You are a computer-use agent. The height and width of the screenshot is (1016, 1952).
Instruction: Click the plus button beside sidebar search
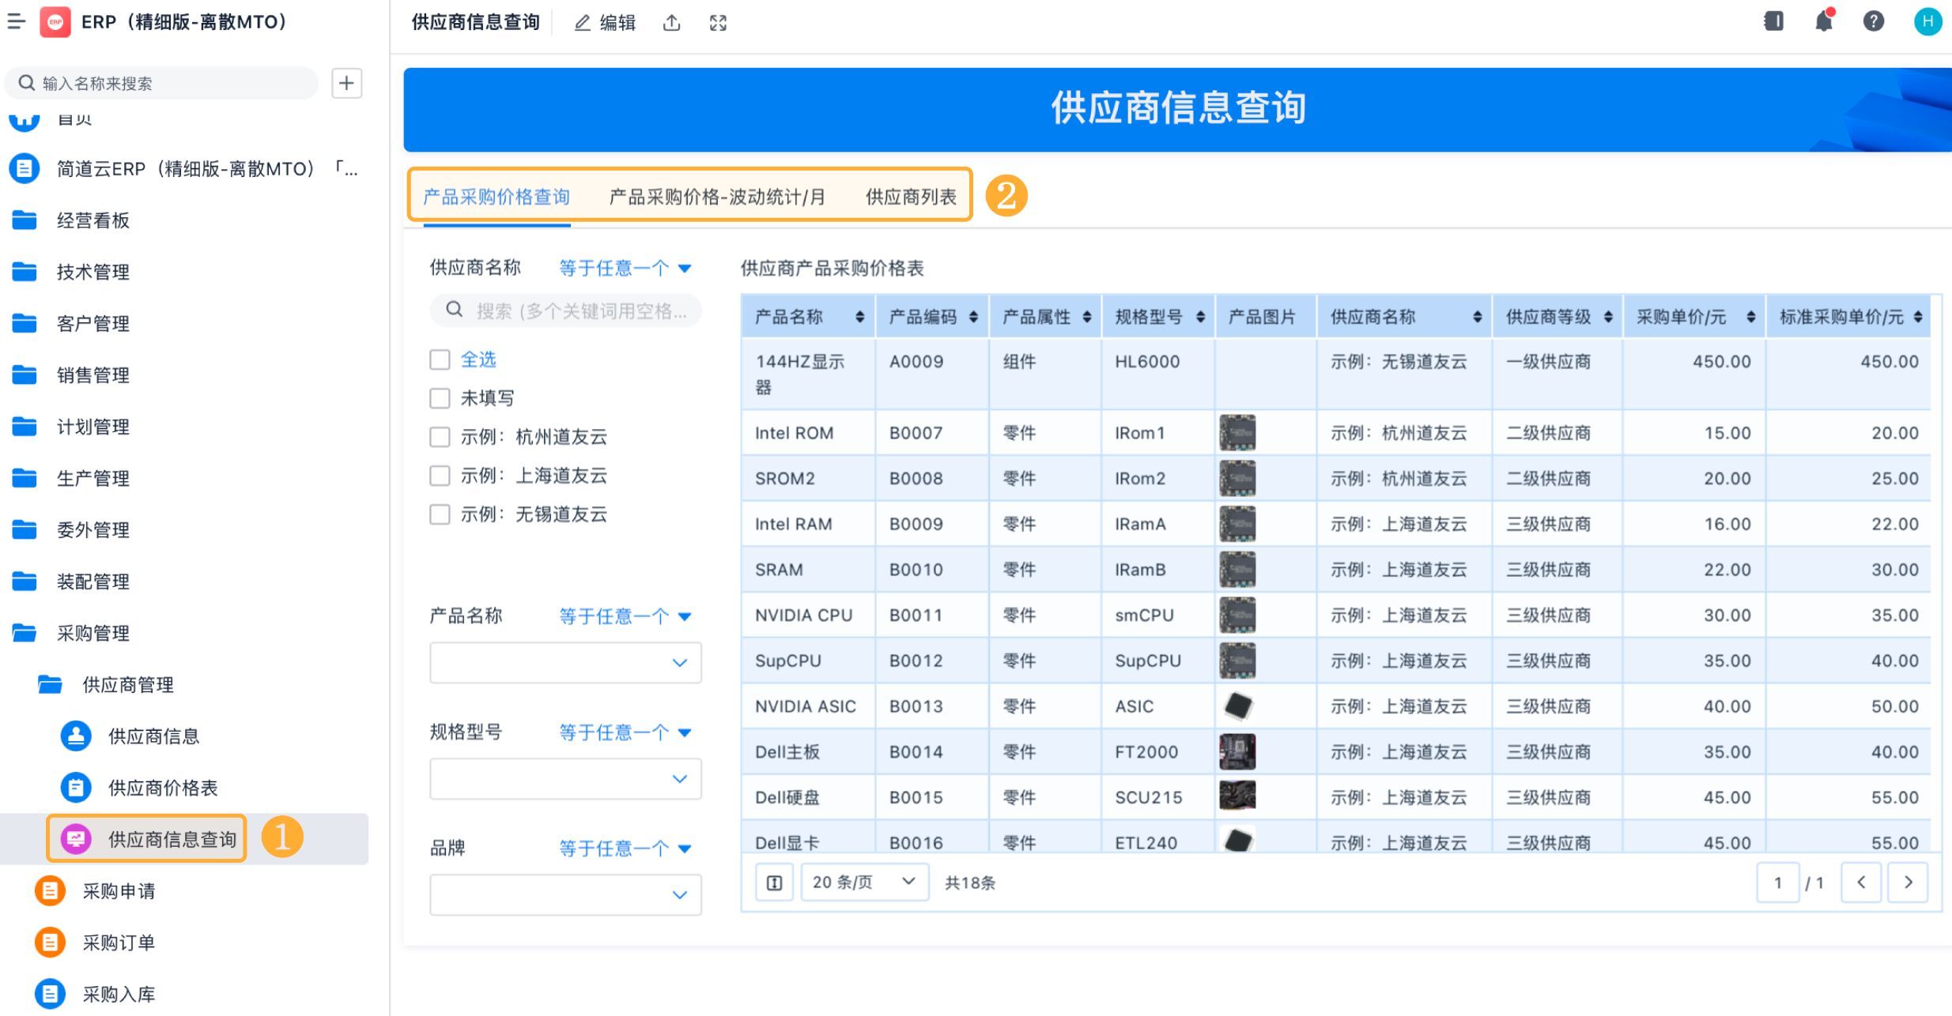coord(346,83)
